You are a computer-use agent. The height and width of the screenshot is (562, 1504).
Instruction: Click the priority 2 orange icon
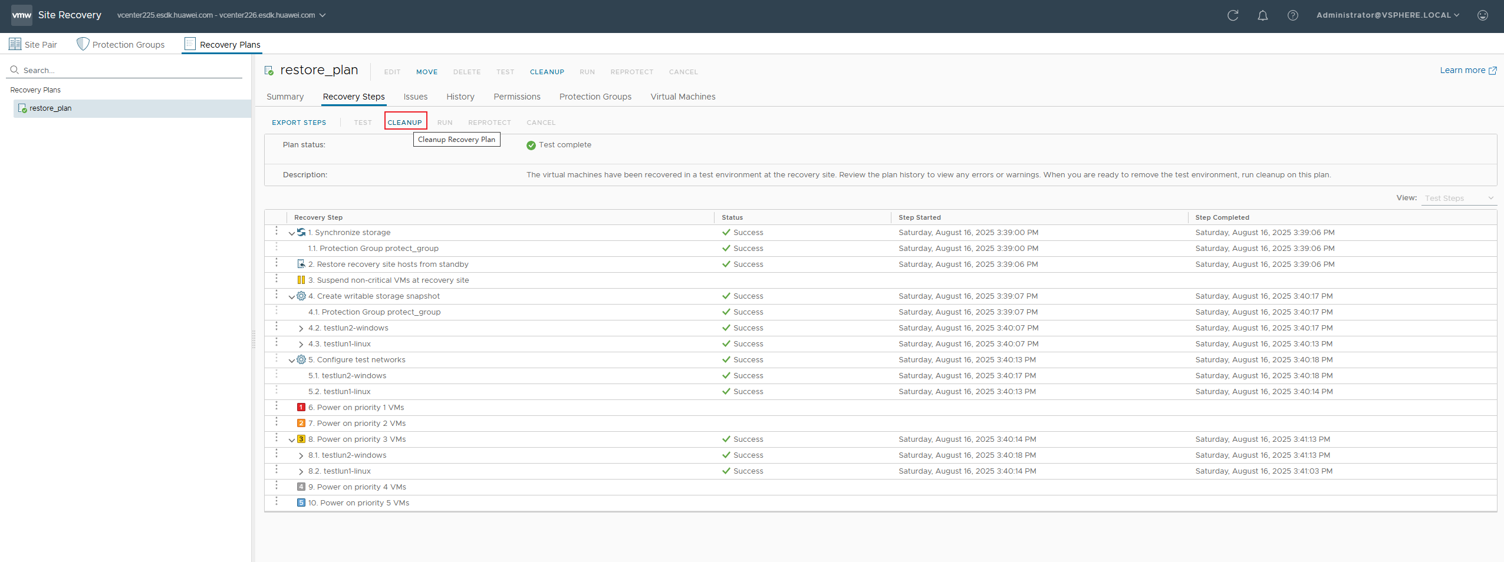pyautogui.click(x=301, y=423)
